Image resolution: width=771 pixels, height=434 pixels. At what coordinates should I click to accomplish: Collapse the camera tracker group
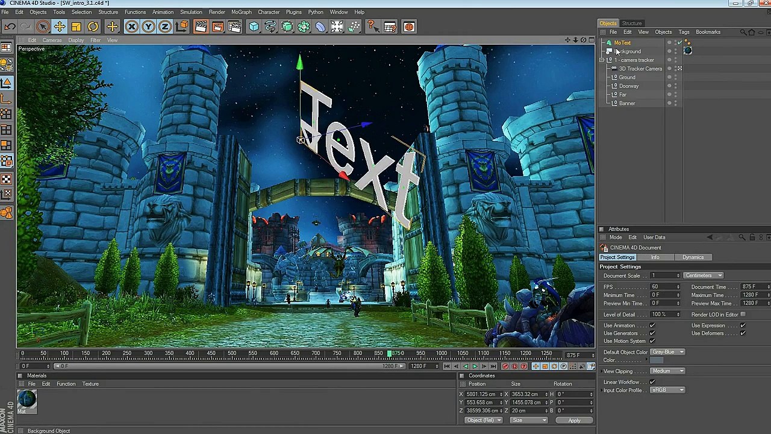(602, 60)
